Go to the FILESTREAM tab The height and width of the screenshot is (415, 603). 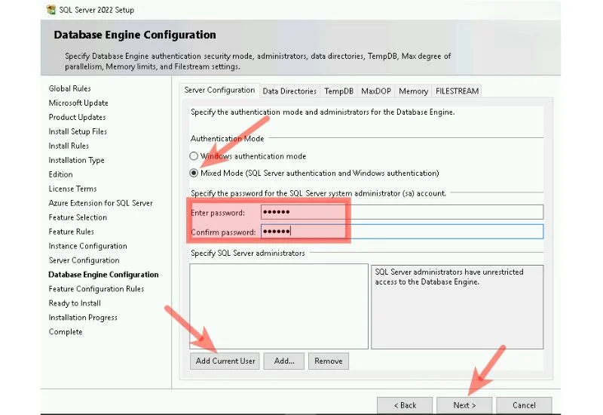pyautogui.click(x=457, y=91)
